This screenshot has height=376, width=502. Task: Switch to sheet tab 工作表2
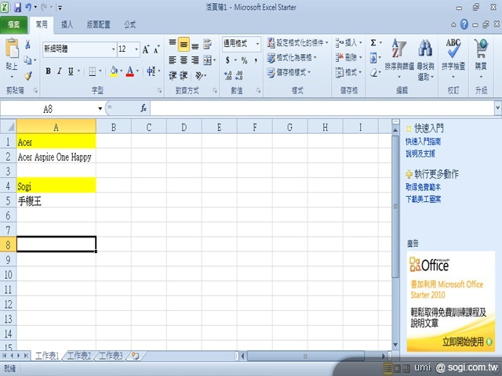click(79, 356)
